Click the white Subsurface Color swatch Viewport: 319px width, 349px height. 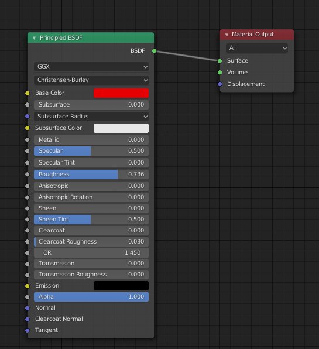(121, 128)
